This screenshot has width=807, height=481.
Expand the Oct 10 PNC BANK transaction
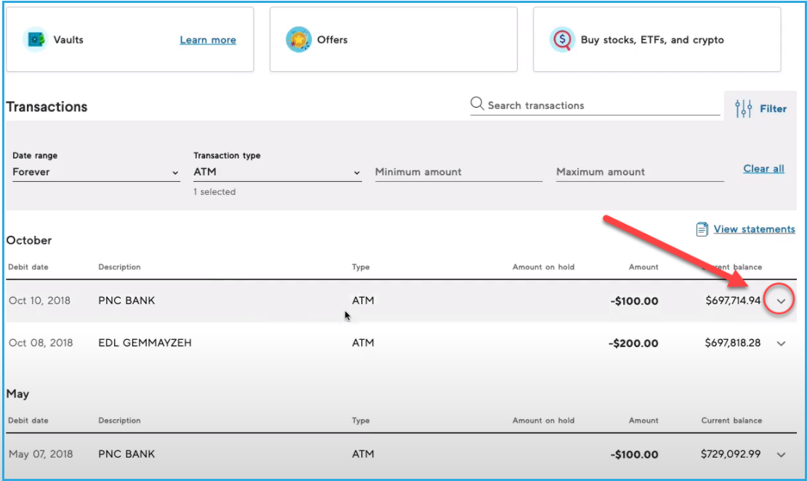[781, 301]
